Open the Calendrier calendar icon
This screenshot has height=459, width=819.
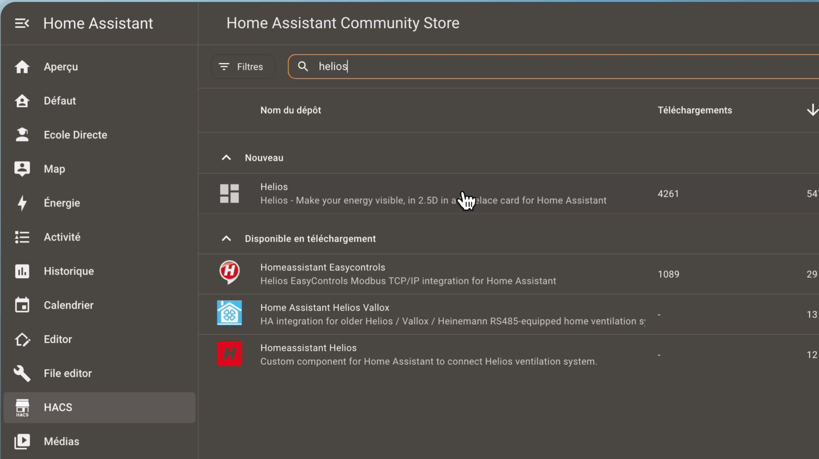(x=22, y=305)
